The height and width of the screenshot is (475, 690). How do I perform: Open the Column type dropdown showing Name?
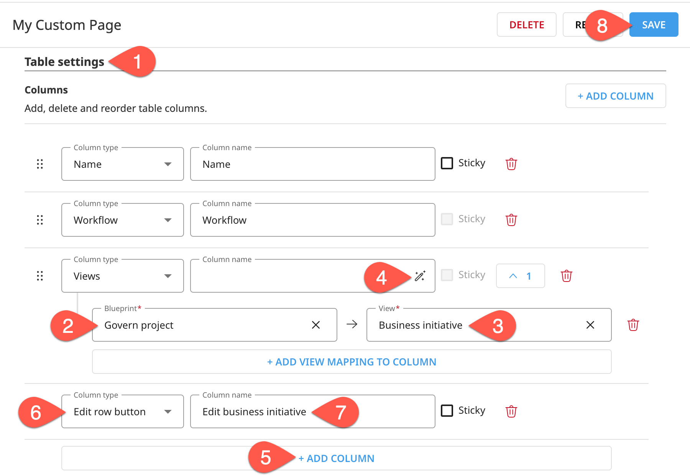click(122, 164)
